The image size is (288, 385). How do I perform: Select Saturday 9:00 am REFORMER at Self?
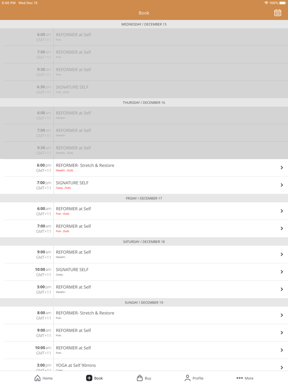[x=74, y=252]
